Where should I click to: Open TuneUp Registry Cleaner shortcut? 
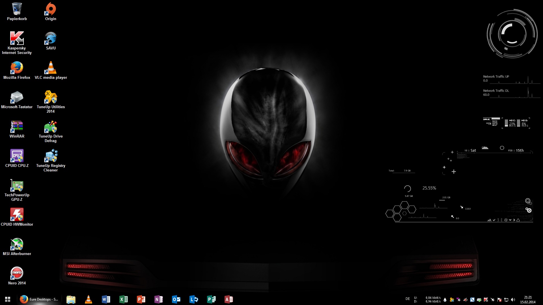click(x=51, y=160)
